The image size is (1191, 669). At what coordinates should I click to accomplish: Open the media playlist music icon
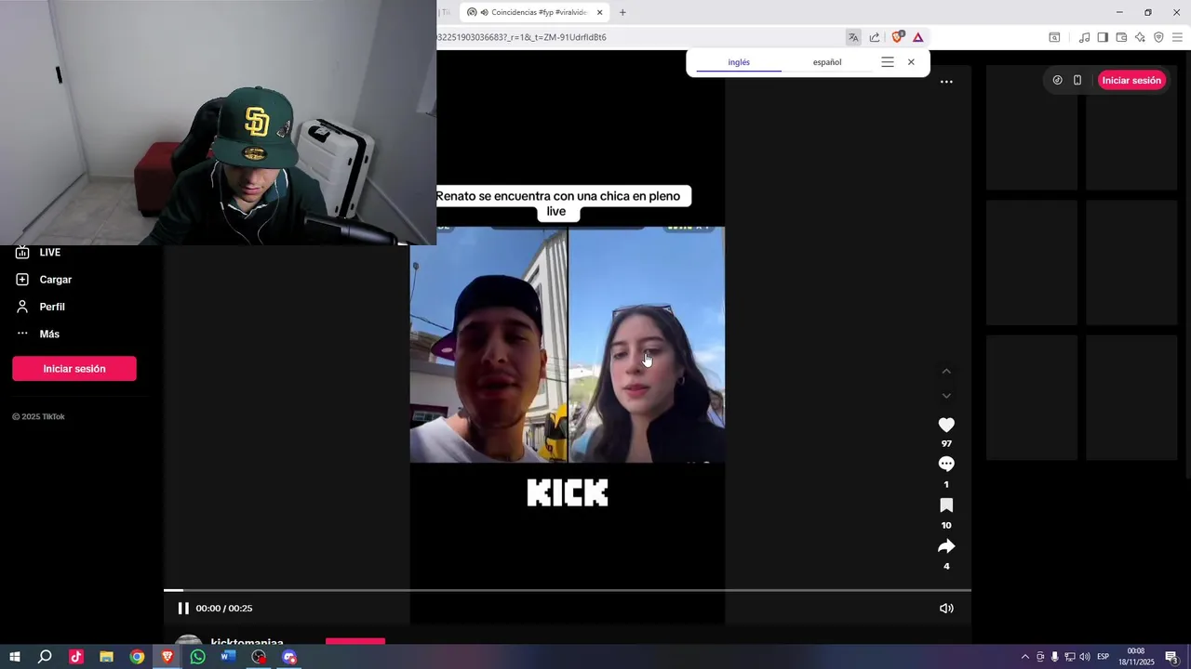1084,37
